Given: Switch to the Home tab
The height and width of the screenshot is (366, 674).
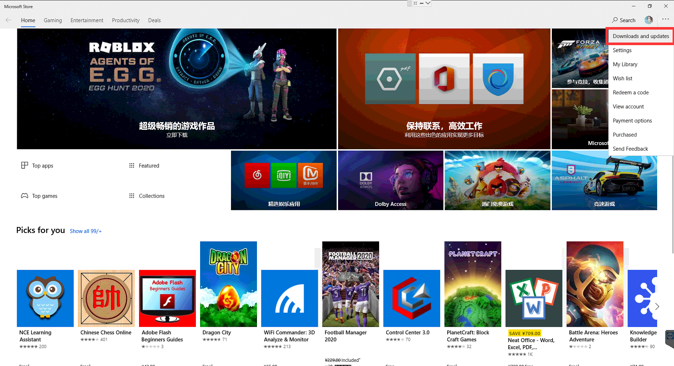Looking at the screenshot, I should pos(28,20).
